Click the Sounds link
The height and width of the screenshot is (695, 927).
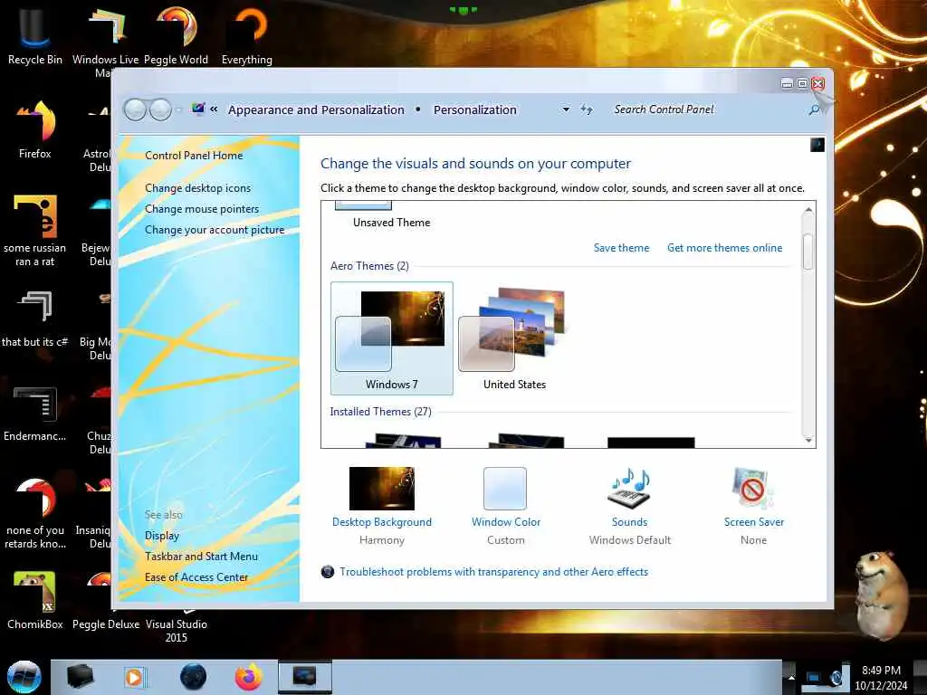tap(630, 522)
